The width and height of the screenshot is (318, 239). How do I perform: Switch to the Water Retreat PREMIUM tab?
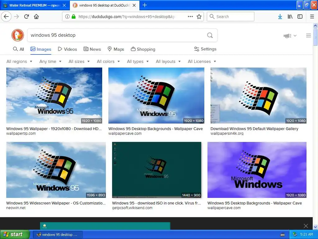35,5
